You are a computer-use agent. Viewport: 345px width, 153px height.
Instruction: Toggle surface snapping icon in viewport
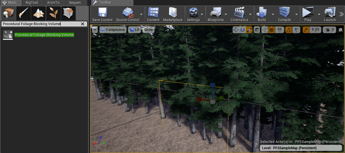(264, 29)
